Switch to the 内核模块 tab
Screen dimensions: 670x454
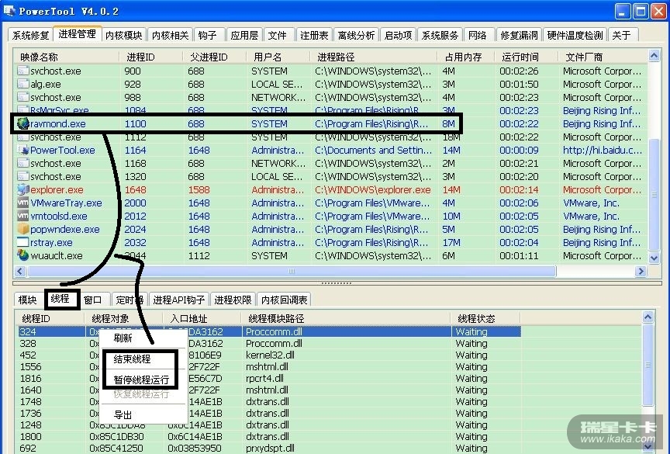[124, 35]
